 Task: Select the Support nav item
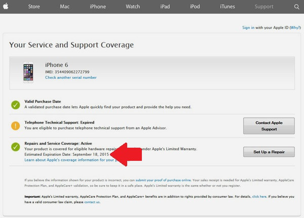pos(264,7)
